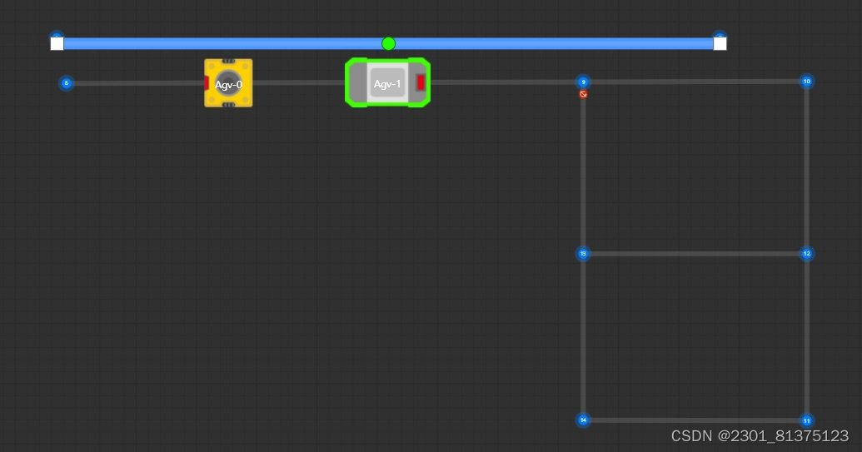Click path node 13
Viewport: 862px width, 452px height.
tap(583, 254)
